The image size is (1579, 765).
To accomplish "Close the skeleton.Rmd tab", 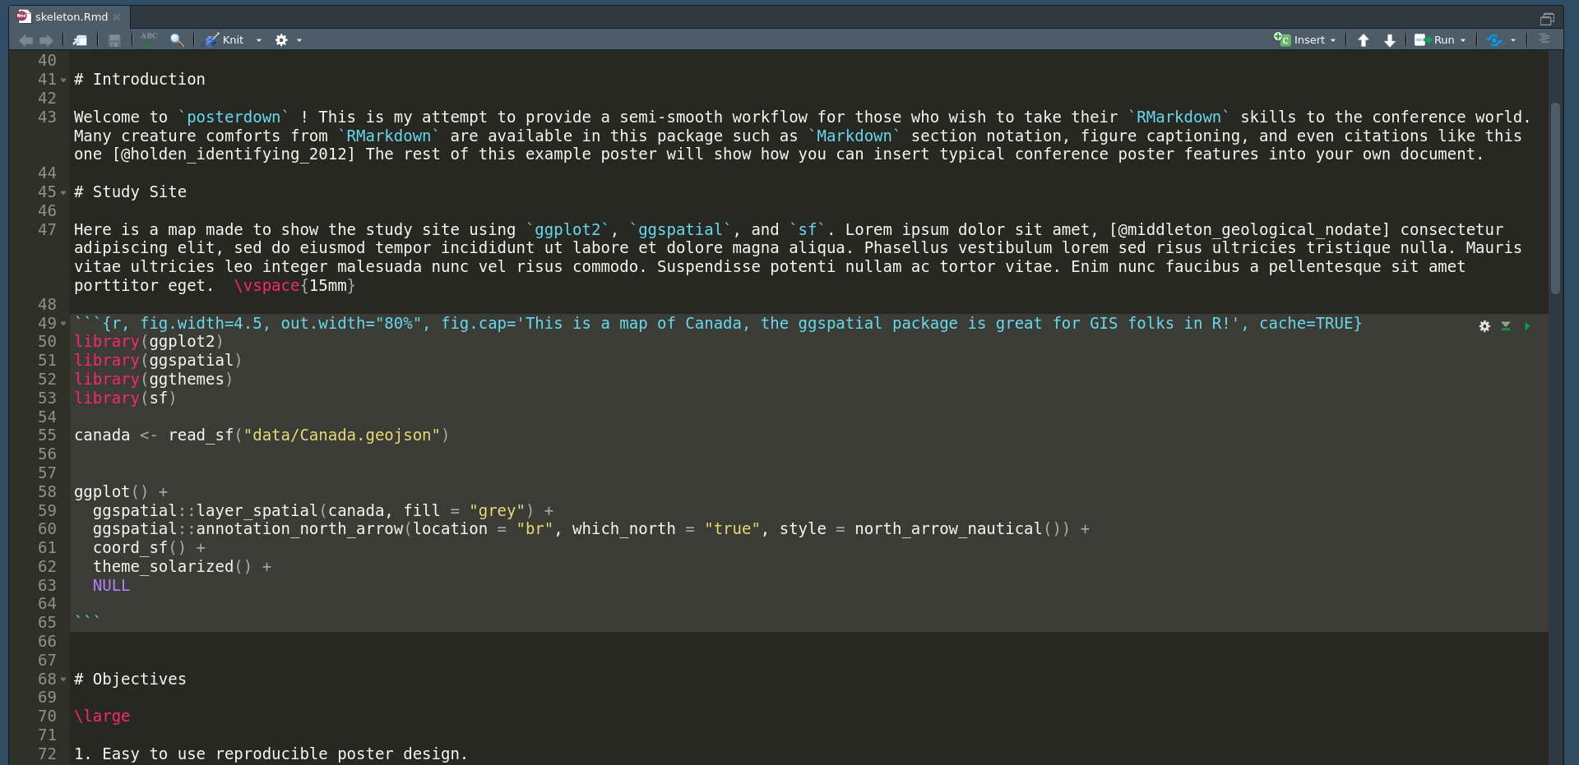I will [x=117, y=17].
